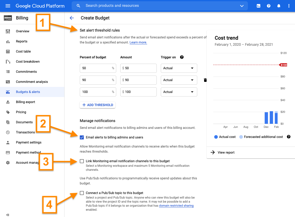
Task: Open Payment settings in the sidebar
Action: click(32, 142)
